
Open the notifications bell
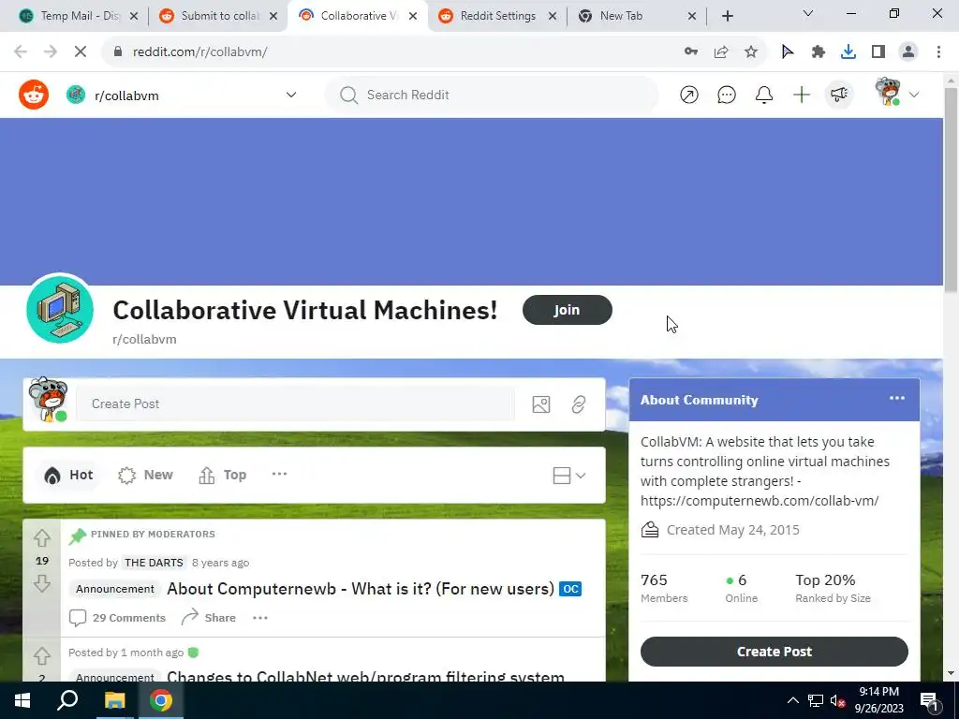coord(764,95)
